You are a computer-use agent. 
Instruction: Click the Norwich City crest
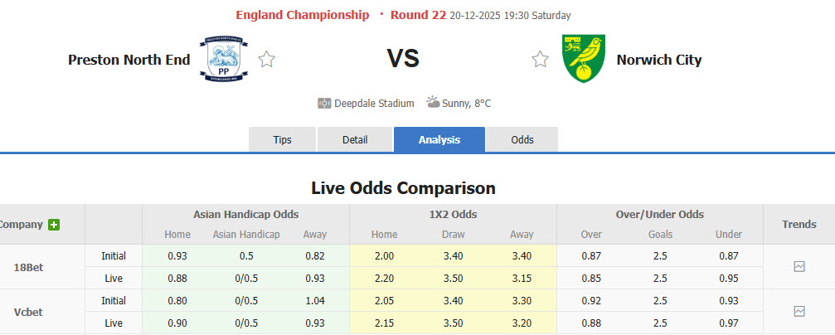point(583,59)
